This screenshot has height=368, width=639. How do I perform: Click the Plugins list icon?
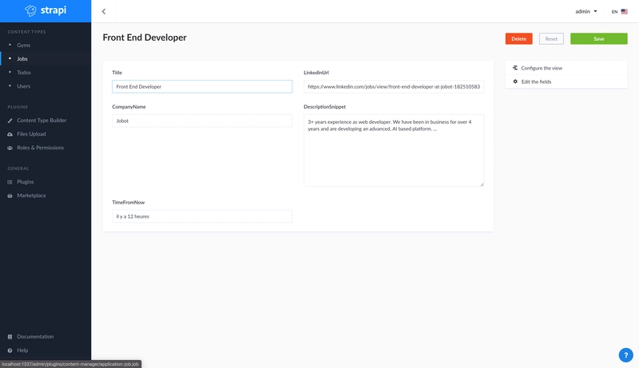pyautogui.click(x=10, y=182)
